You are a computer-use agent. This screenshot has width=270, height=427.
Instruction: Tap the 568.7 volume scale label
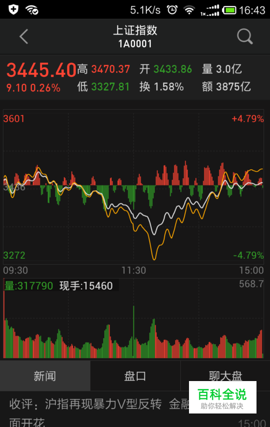pyautogui.click(x=252, y=284)
